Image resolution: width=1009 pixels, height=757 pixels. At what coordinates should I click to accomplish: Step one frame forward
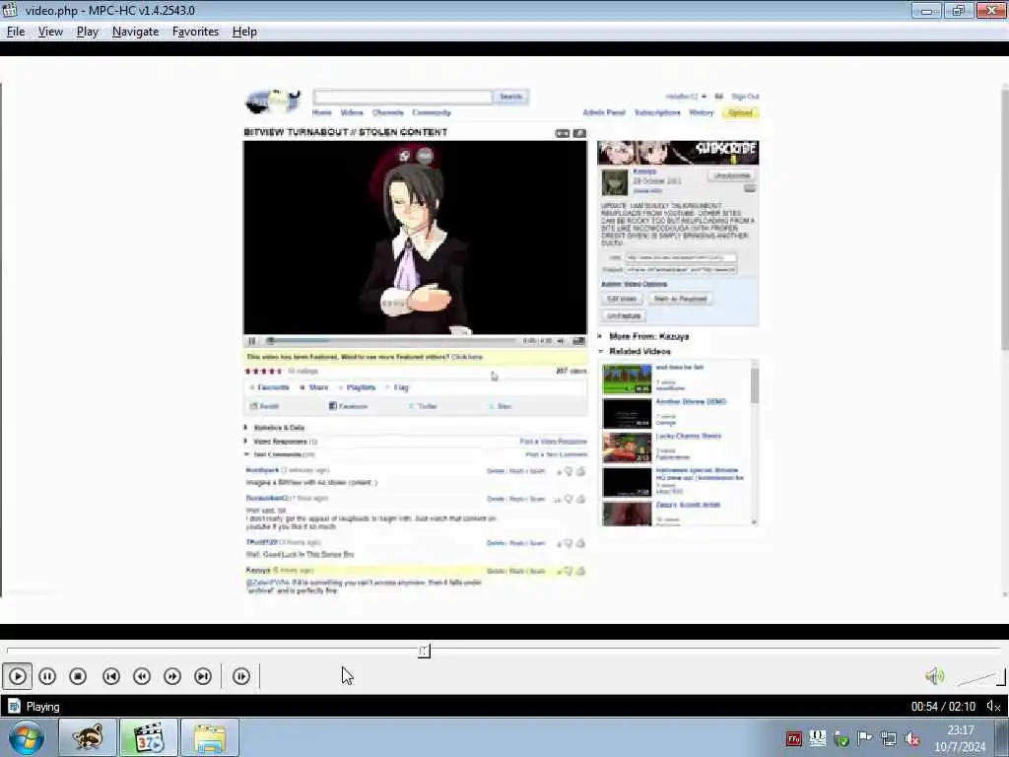(241, 676)
